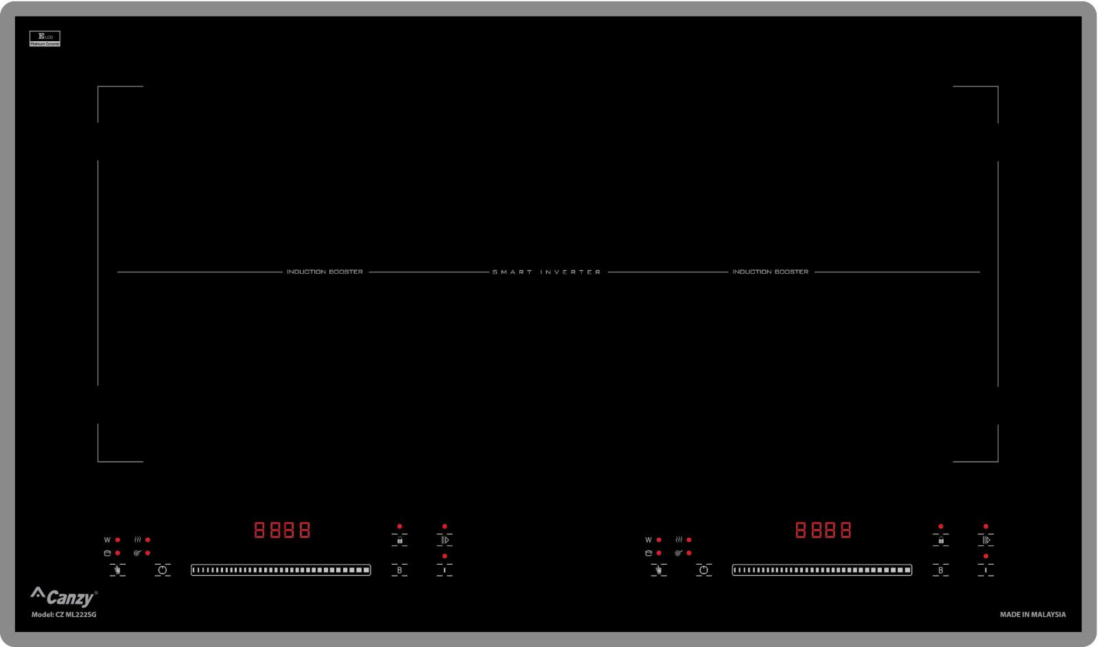This screenshot has width=1098, height=647.
Task: Click the left INDUCTION BOOSTER label
Action: (325, 272)
